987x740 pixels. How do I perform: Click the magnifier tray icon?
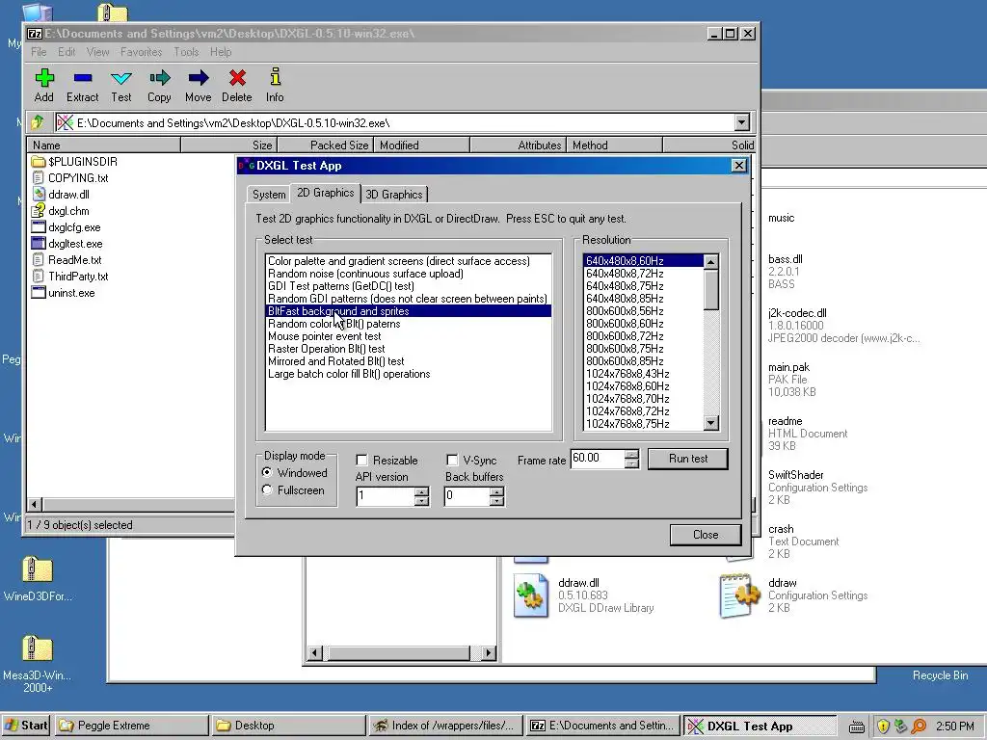[919, 727]
